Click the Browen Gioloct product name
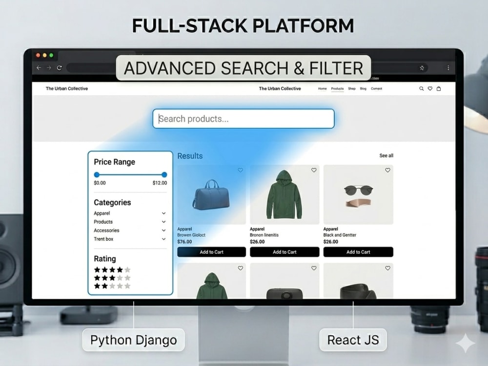Screen dimensions: 488x366 [191, 235]
